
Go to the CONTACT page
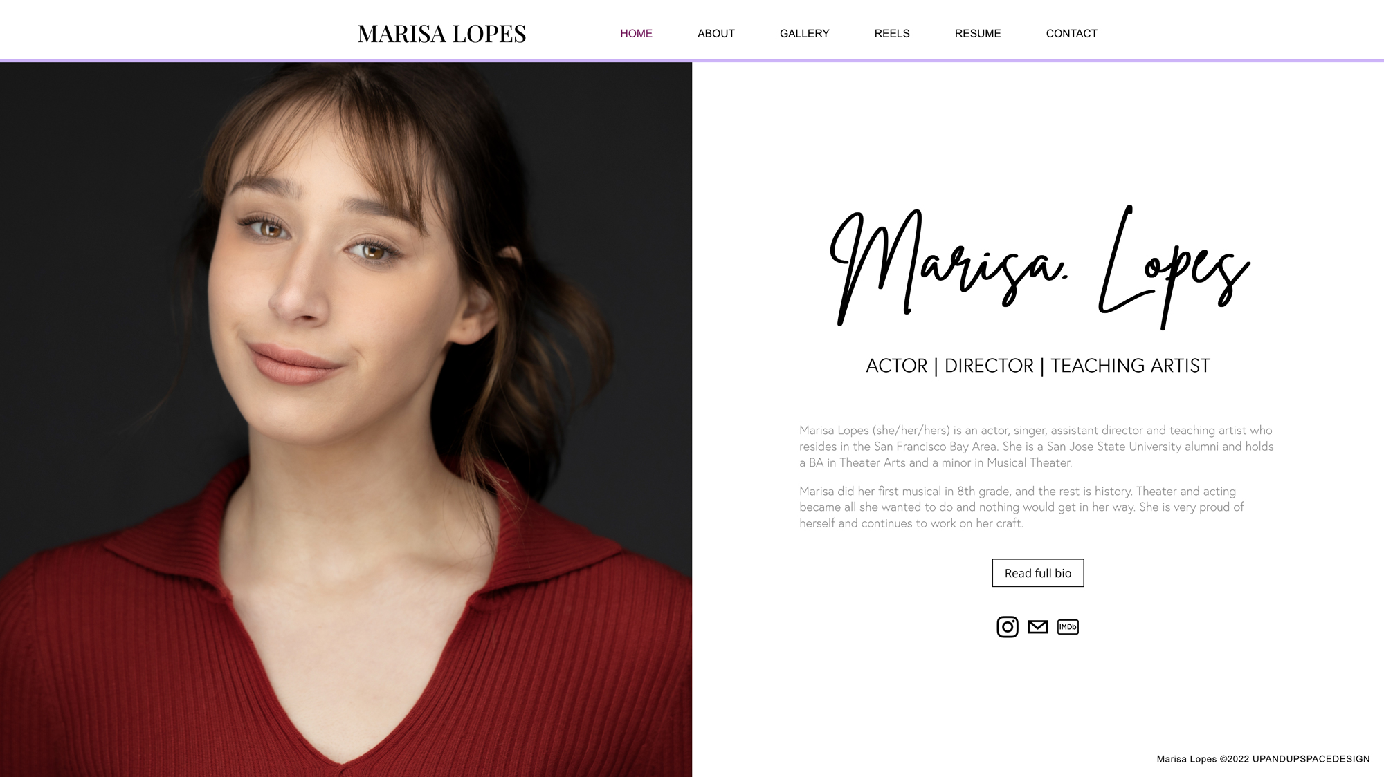(1071, 33)
